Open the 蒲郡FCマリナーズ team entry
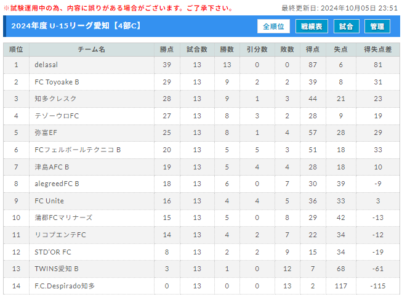 [x=63, y=218]
